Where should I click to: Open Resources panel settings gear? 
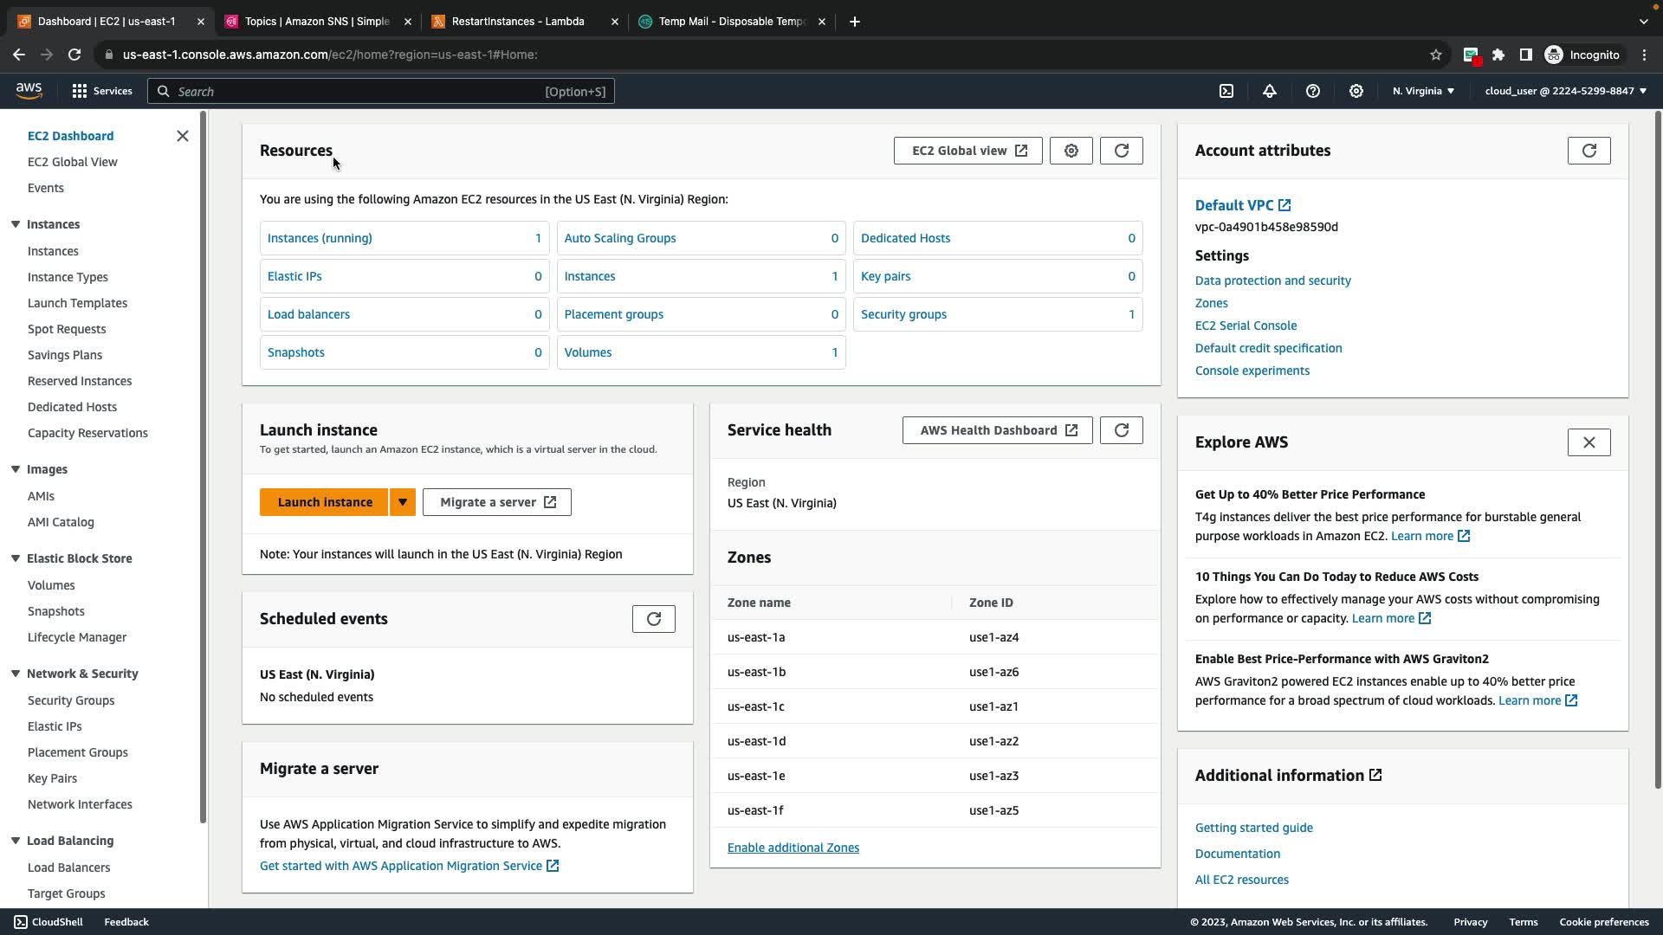(x=1071, y=151)
